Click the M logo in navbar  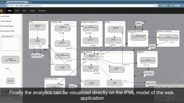[1, 11]
